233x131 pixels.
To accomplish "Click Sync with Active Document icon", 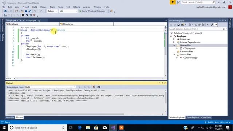I will (x=196, y=25).
